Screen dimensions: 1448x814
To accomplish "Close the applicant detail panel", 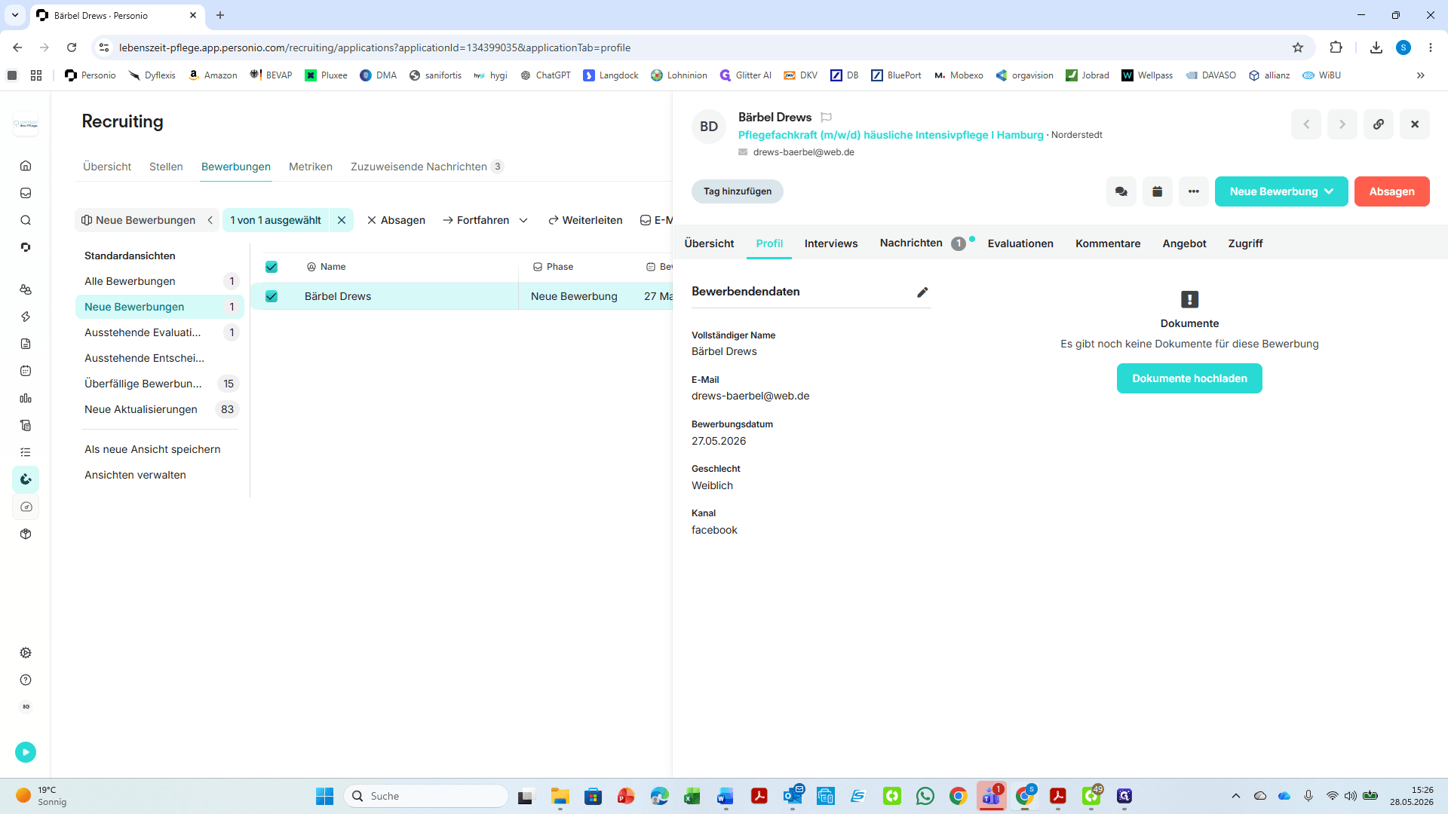I will pyautogui.click(x=1415, y=124).
